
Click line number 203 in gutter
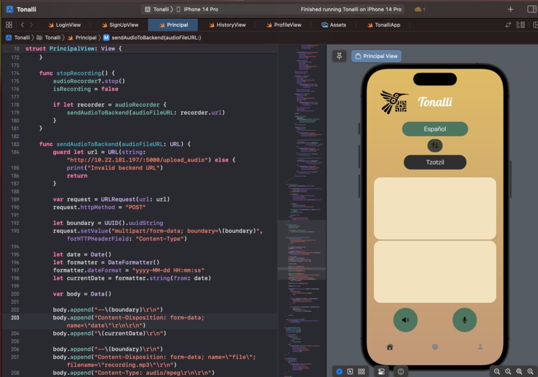pos(15,318)
